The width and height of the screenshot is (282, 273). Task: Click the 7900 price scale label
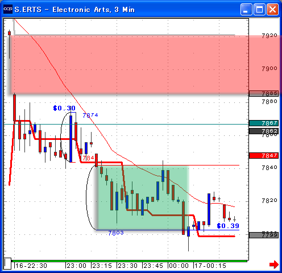pos(269,68)
